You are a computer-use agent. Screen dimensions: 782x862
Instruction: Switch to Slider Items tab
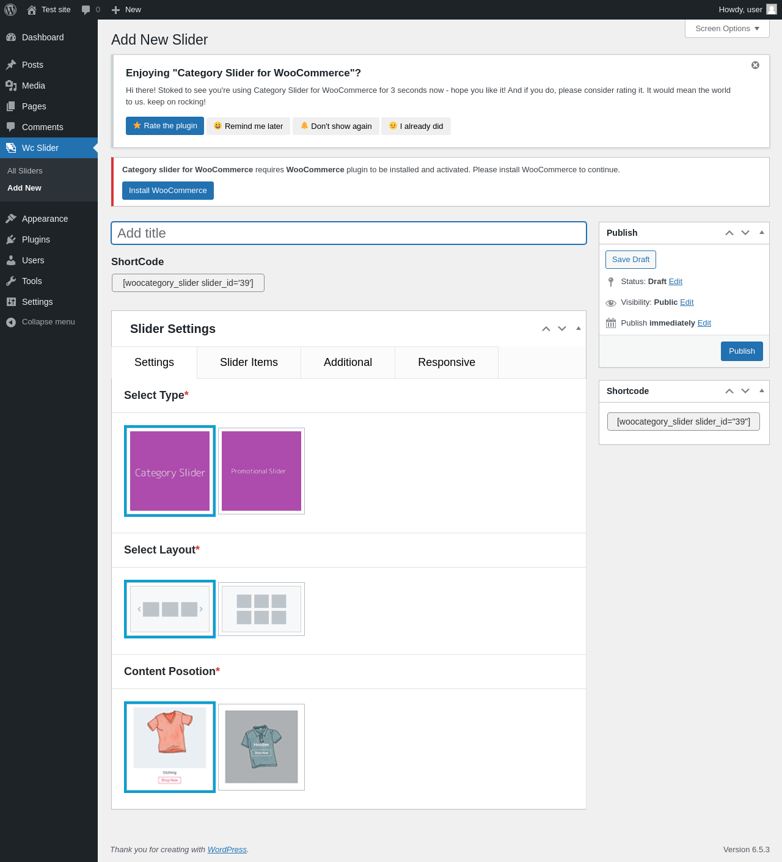tap(249, 362)
